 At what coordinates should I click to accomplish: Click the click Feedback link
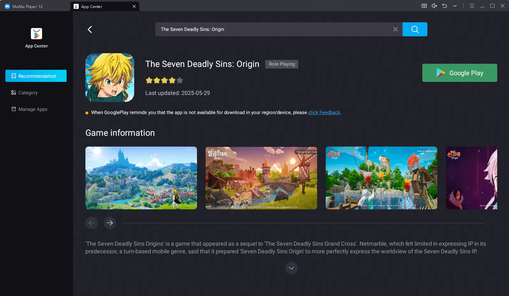tap(324, 112)
